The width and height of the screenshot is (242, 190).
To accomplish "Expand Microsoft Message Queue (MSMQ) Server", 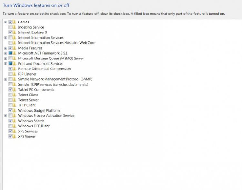I will (x=5, y=59).
